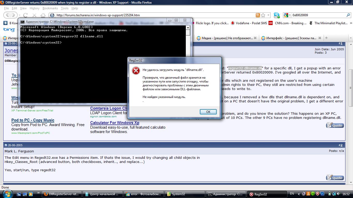Open the Comtarsia Logon Client ad link
The image size is (353, 198).
point(109,108)
